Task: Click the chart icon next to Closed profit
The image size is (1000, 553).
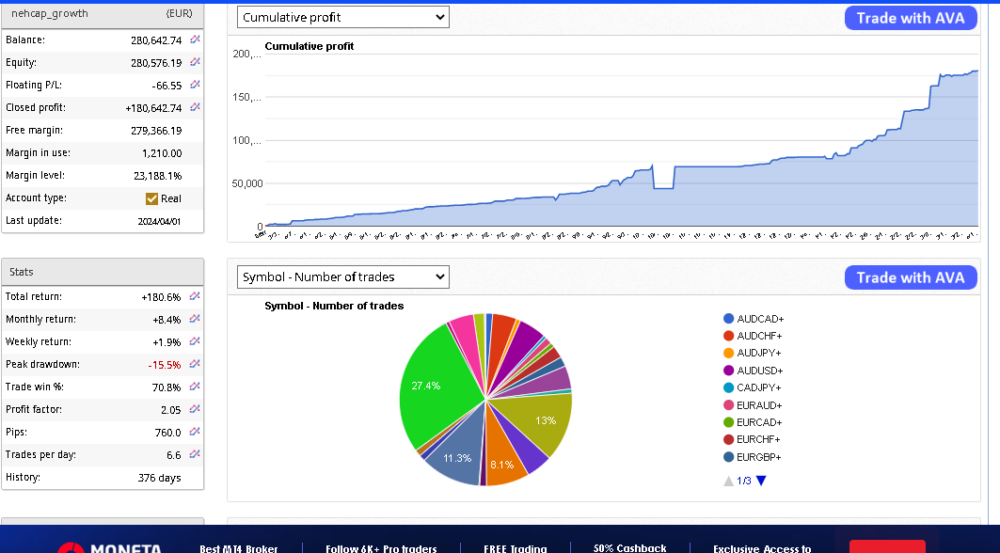Action: coord(195,107)
